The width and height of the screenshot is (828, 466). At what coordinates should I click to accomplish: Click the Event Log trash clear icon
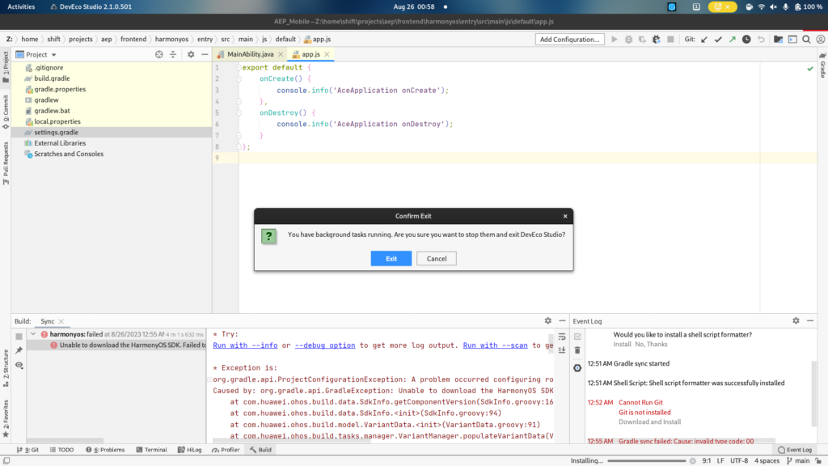pyautogui.click(x=577, y=350)
